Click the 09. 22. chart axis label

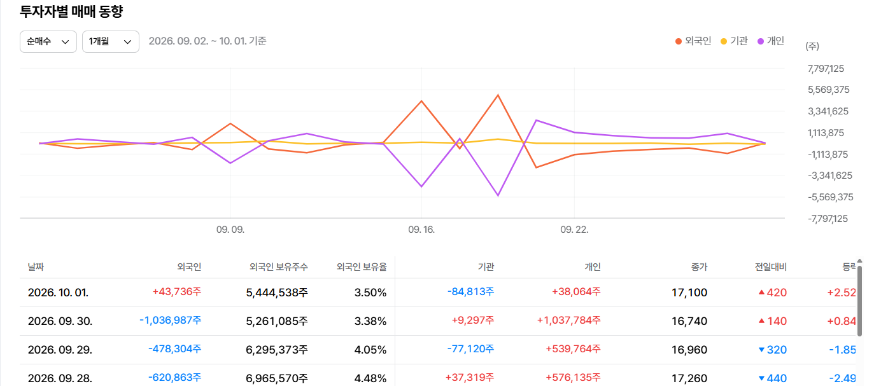click(x=574, y=229)
